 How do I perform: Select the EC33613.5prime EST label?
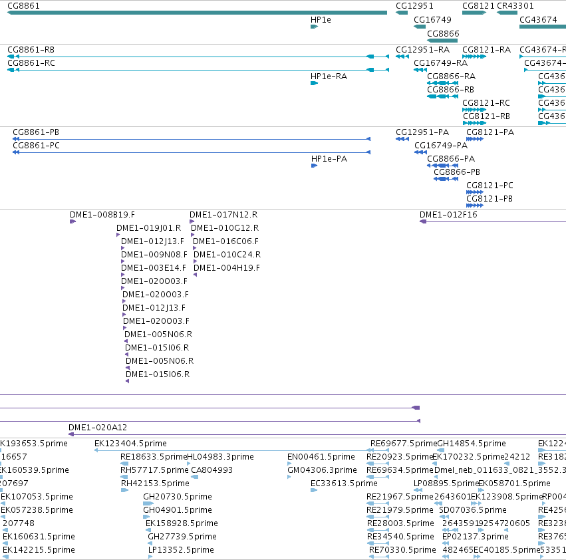pyautogui.click(x=344, y=484)
